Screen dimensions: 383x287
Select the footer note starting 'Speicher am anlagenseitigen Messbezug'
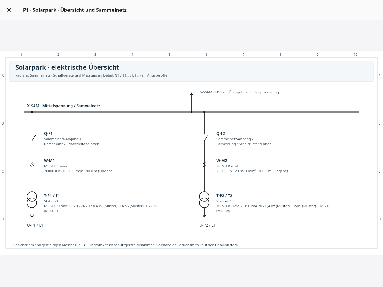126,245
